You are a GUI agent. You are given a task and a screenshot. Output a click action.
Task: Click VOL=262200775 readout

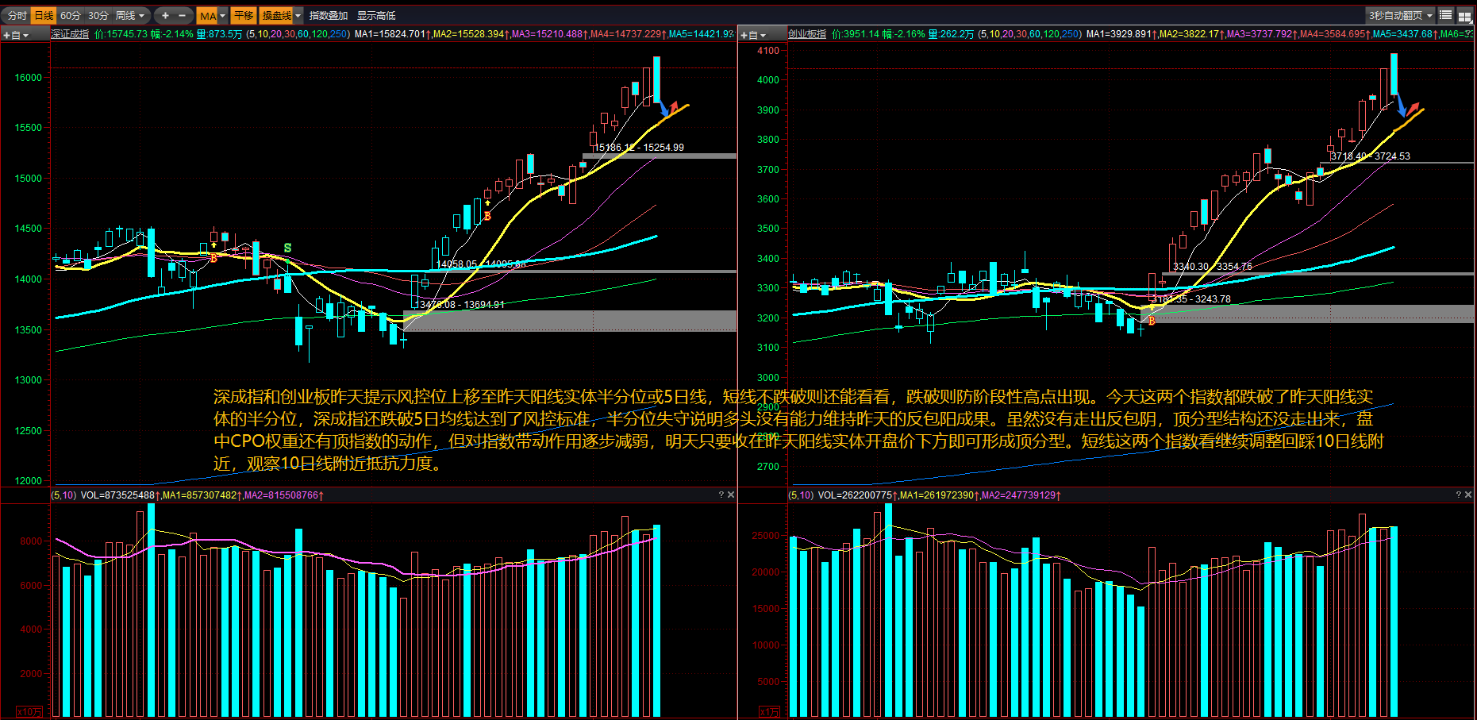[x=857, y=495]
